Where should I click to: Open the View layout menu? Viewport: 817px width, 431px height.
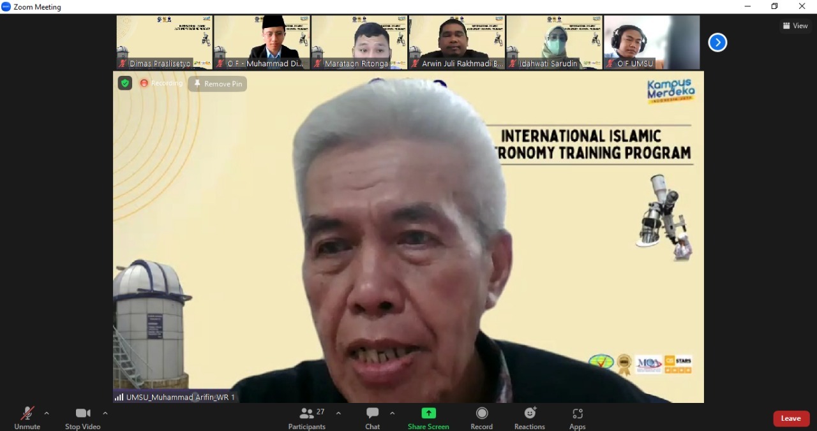pyautogui.click(x=795, y=26)
